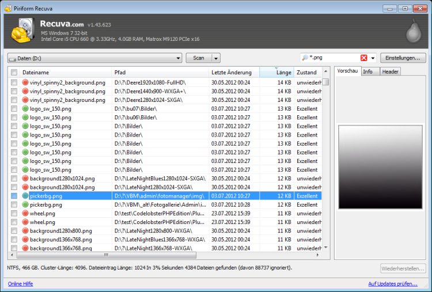Click green status dot of pickerbg.png in Fotogallerie
432x292 pixels.
25,204
